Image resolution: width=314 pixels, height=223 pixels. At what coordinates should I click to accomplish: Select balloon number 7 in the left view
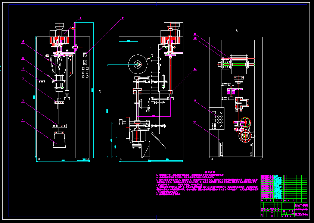[81, 18]
